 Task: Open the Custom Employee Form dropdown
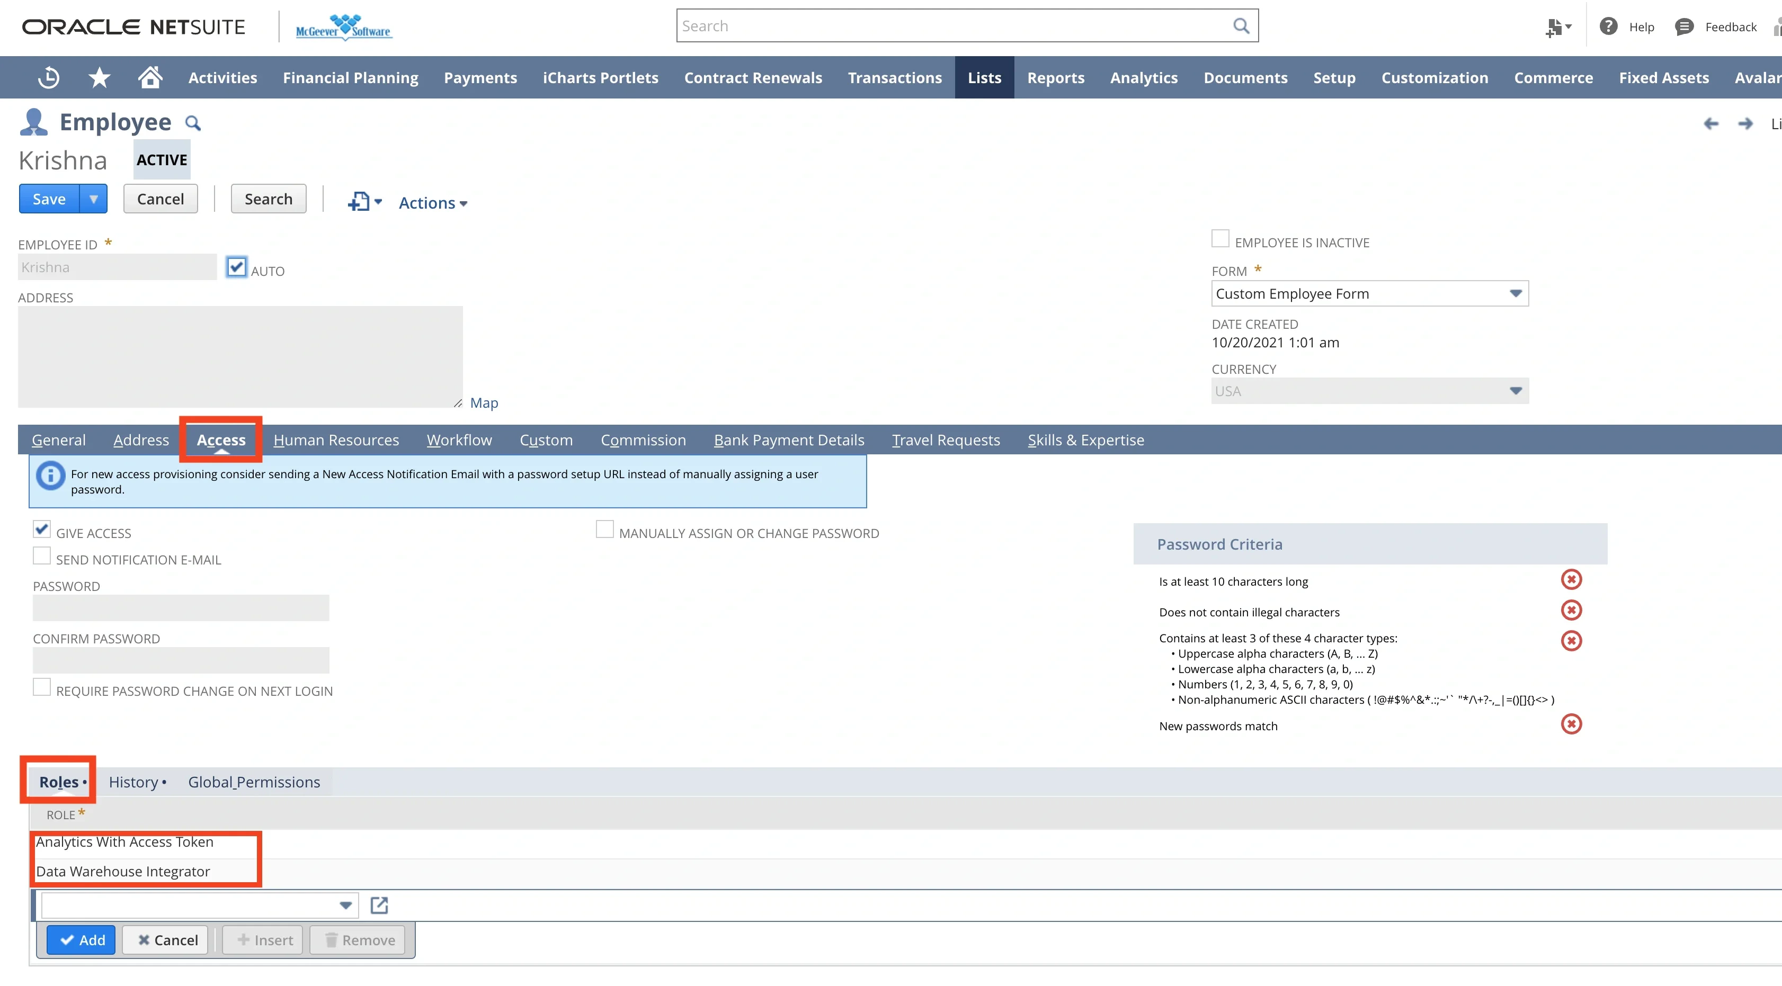[1516, 293]
